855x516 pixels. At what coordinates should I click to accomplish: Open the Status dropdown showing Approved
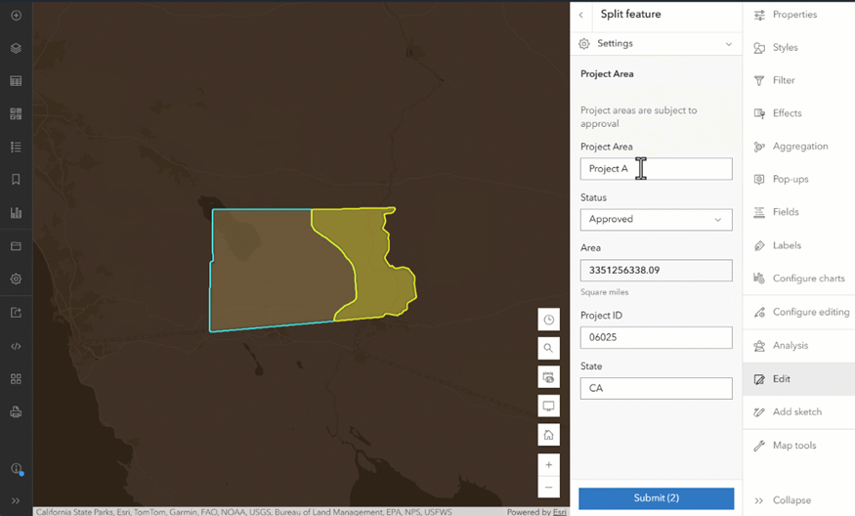coord(656,220)
